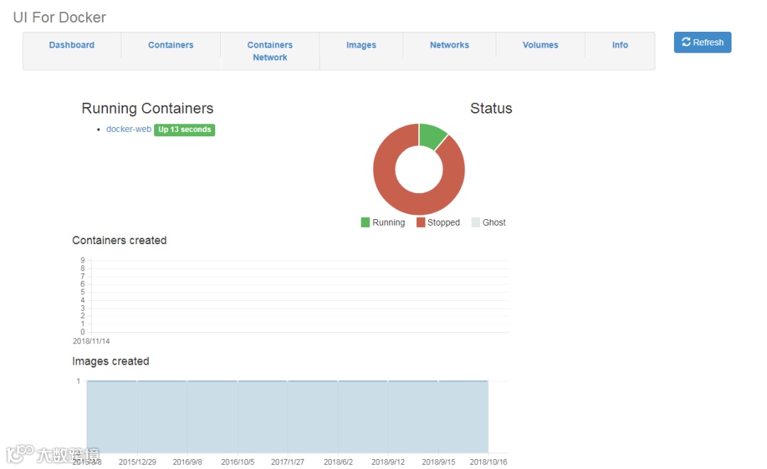Screen dimensions: 767x469
Task: Select the Networks tab
Action: pyautogui.click(x=450, y=45)
